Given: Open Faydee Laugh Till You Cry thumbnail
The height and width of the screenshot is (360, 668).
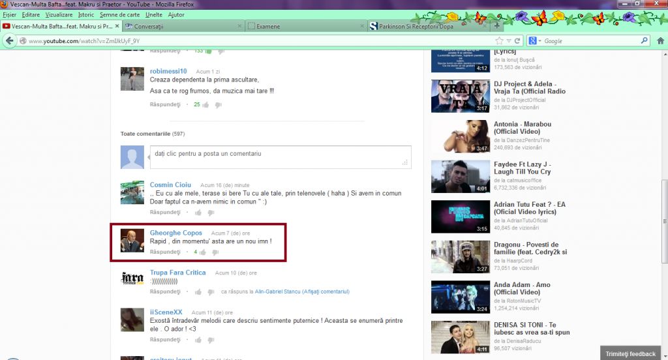Looking at the screenshot, I should pyautogui.click(x=461, y=176).
